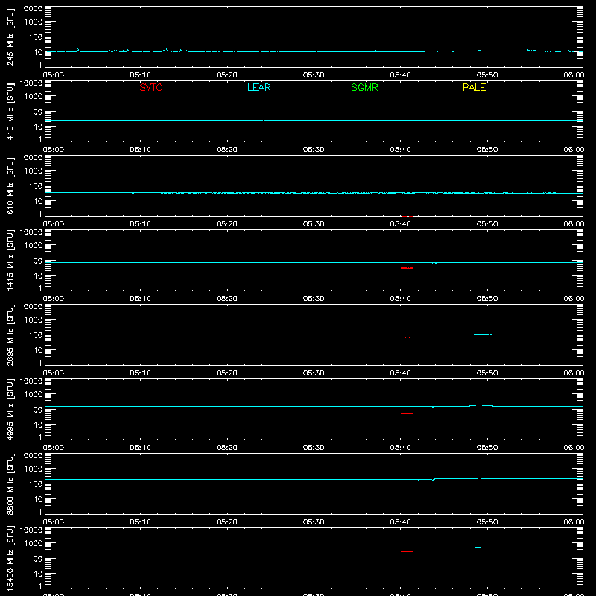
Task: Select the '1415 MHz [SFU]' axis title
Action: 10,260
